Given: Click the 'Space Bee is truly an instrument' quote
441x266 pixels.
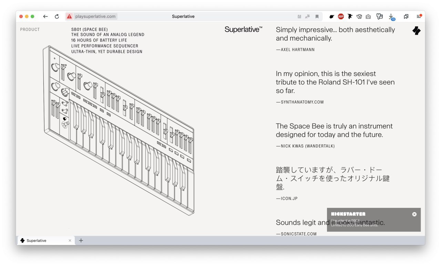Looking at the screenshot, I should point(334,130).
